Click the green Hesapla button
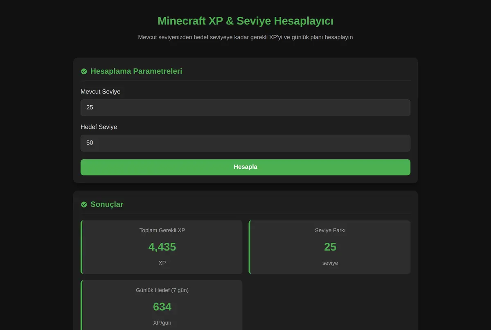The width and height of the screenshot is (491, 330). [245, 167]
